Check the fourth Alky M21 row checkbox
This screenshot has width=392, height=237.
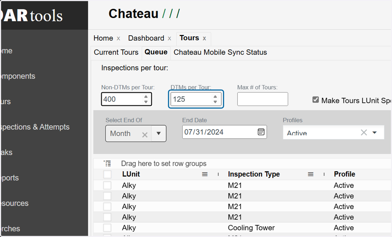pos(107,217)
